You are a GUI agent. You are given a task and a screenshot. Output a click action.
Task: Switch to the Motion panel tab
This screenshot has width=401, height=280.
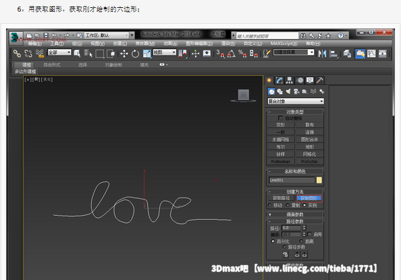pyautogui.click(x=300, y=80)
